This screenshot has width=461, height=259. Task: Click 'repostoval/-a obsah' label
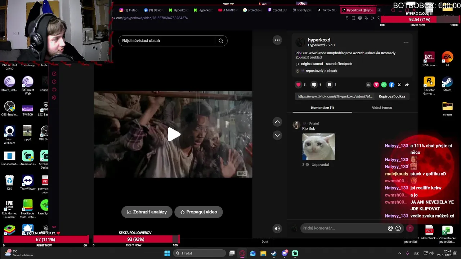321,71
